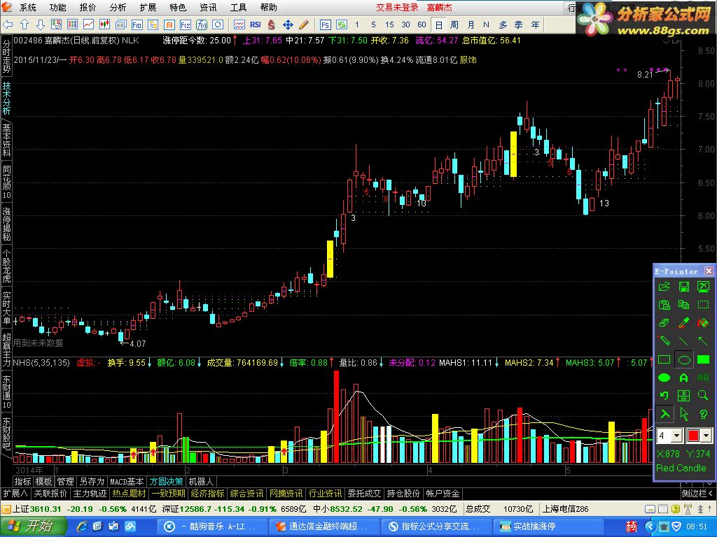Toggle the 1-minute period button

[x=357, y=24]
